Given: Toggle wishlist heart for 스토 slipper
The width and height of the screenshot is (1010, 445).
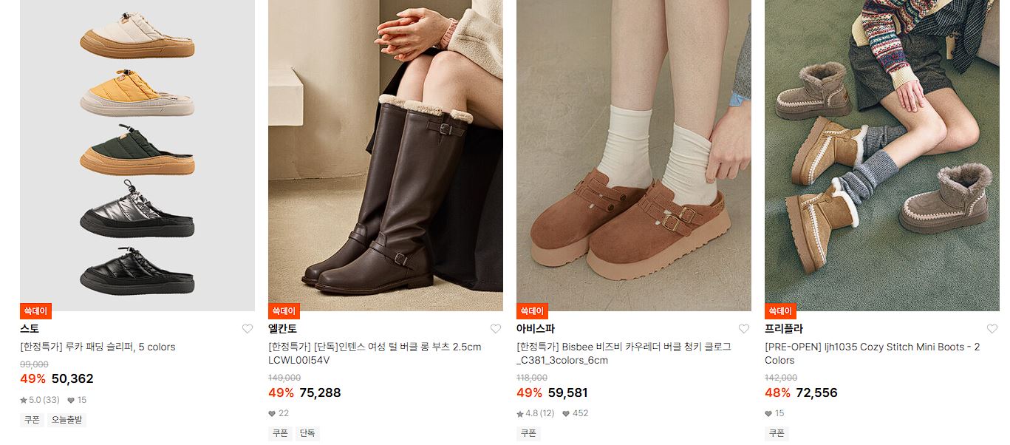Looking at the screenshot, I should [x=248, y=329].
